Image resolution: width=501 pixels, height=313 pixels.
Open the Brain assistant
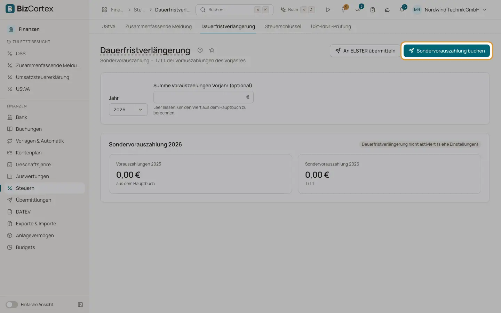click(x=297, y=10)
